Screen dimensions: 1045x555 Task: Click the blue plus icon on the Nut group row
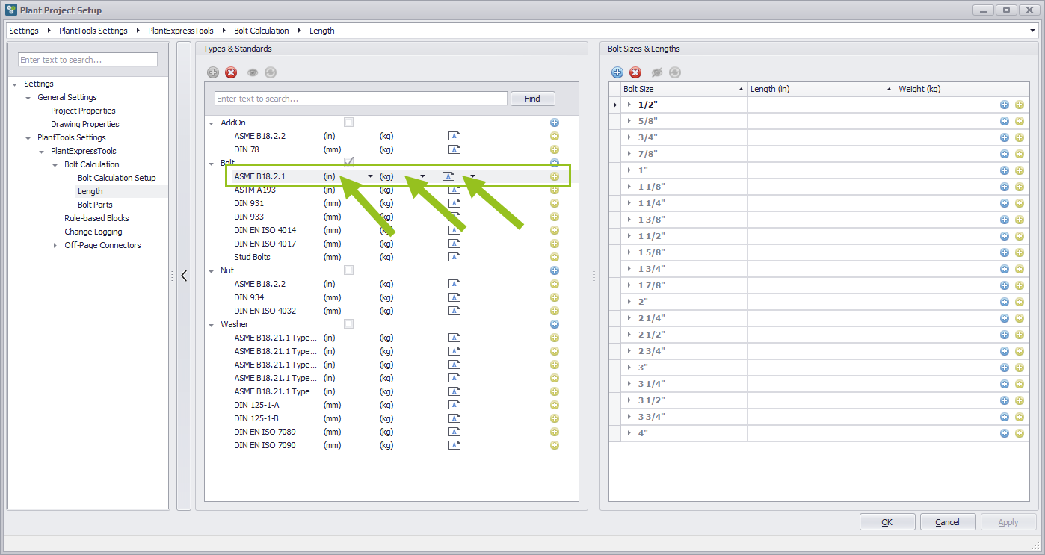point(555,270)
